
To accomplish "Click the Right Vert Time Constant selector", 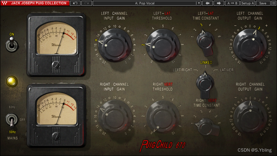I will 207,127.
